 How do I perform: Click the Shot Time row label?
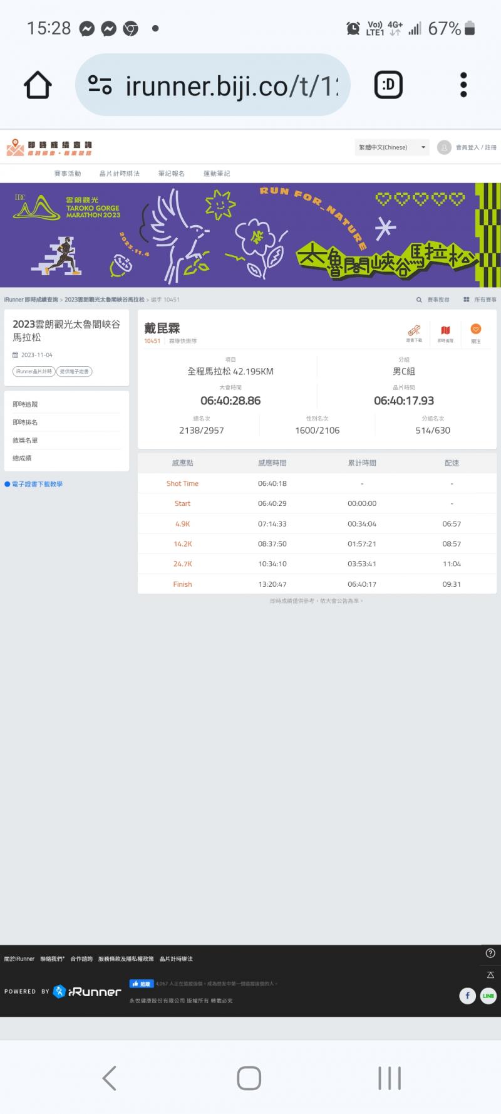pos(182,483)
